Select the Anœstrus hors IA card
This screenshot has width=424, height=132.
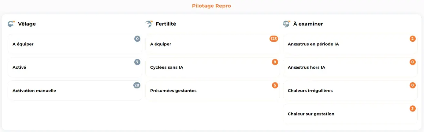[350, 67]
